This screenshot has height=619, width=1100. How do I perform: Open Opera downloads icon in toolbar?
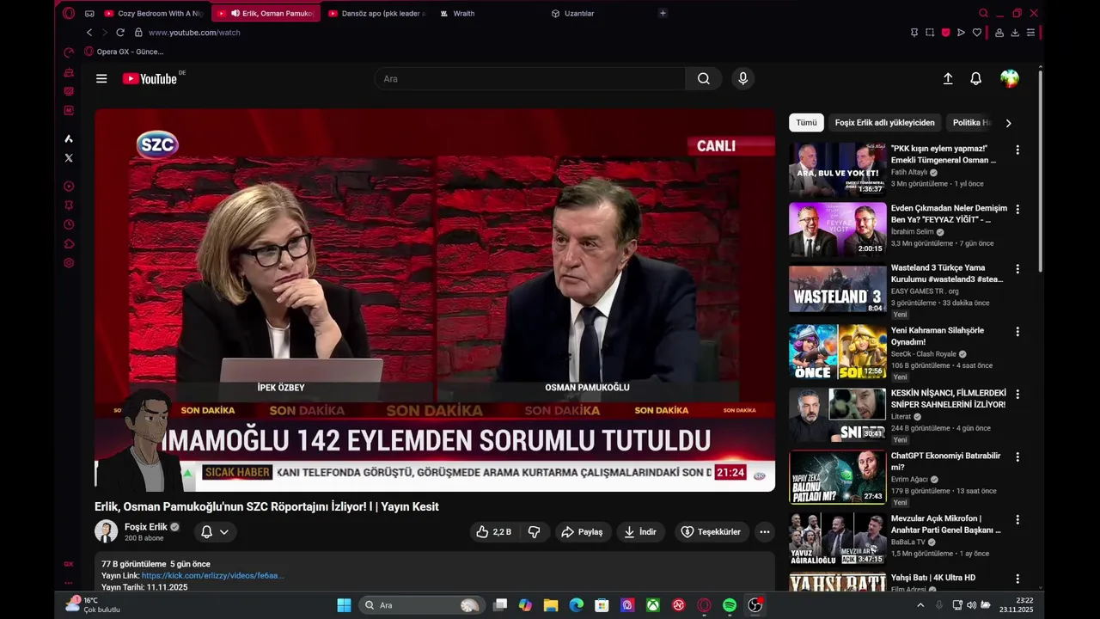click(1015, 33)
